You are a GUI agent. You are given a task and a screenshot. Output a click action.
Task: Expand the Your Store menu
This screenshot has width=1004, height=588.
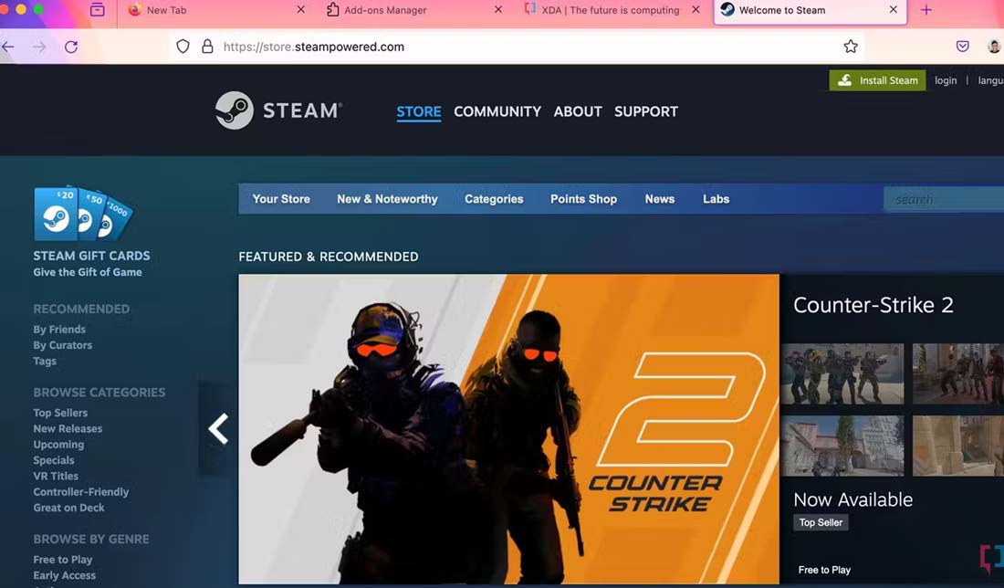pos(281,199)
